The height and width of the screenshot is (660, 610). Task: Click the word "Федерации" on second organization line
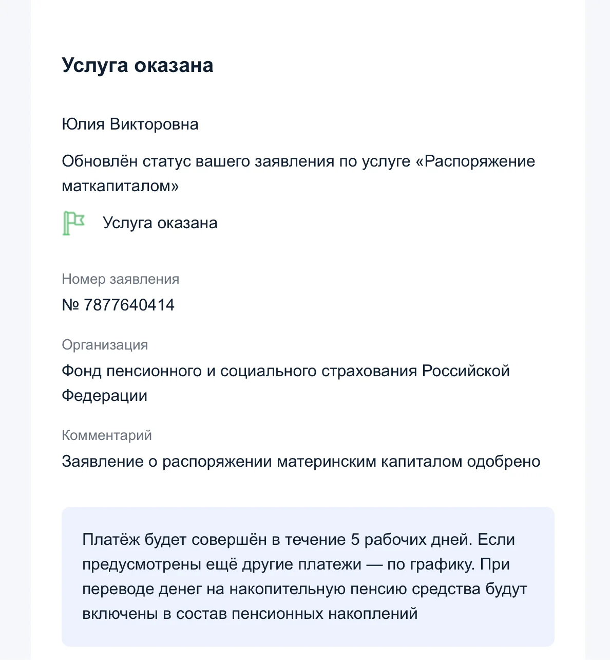(105, 396)
